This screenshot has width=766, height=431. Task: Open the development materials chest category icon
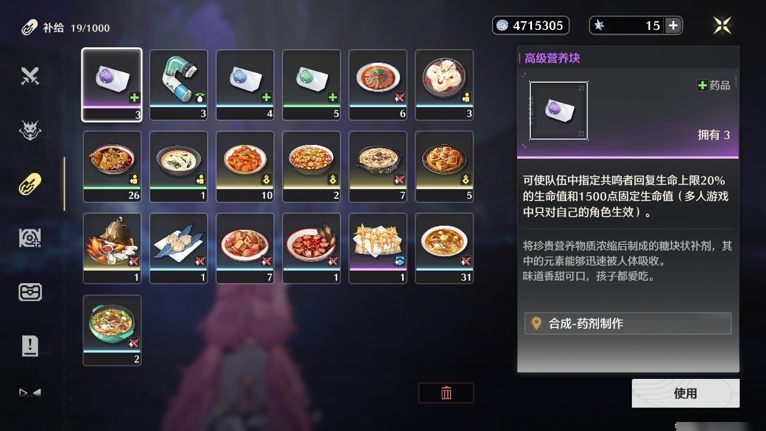coord(30,292)
